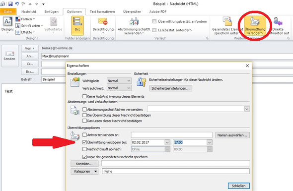
Task: Check Die Übermittlung dieser Nachricht bestätigen
Action: pos(84,115)
